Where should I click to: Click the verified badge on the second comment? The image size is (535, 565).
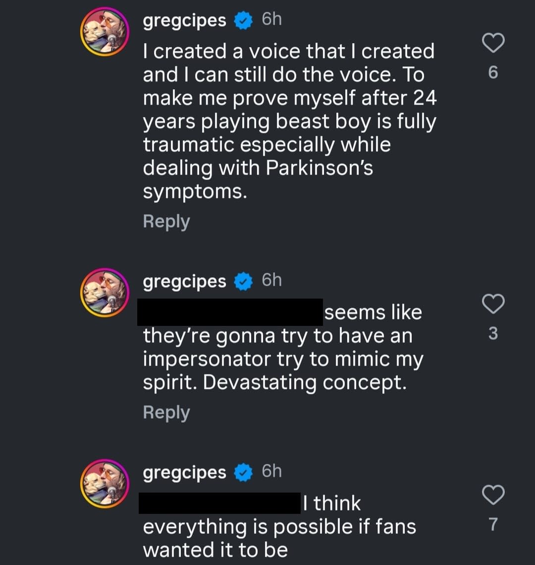point(242,280)
